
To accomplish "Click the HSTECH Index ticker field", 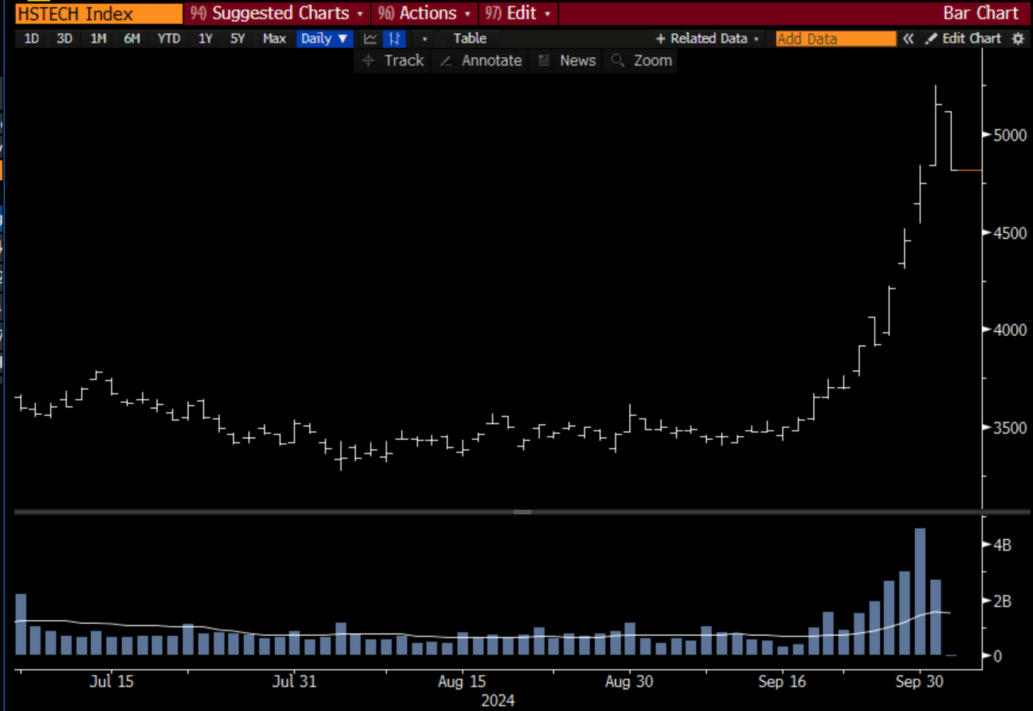I will coord(99,13).
